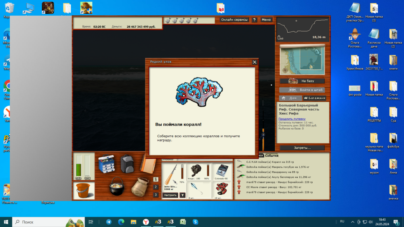This screenshot has height=227, width=404.
Task: Click the На базу button
Action: click(x=302, y=81)
